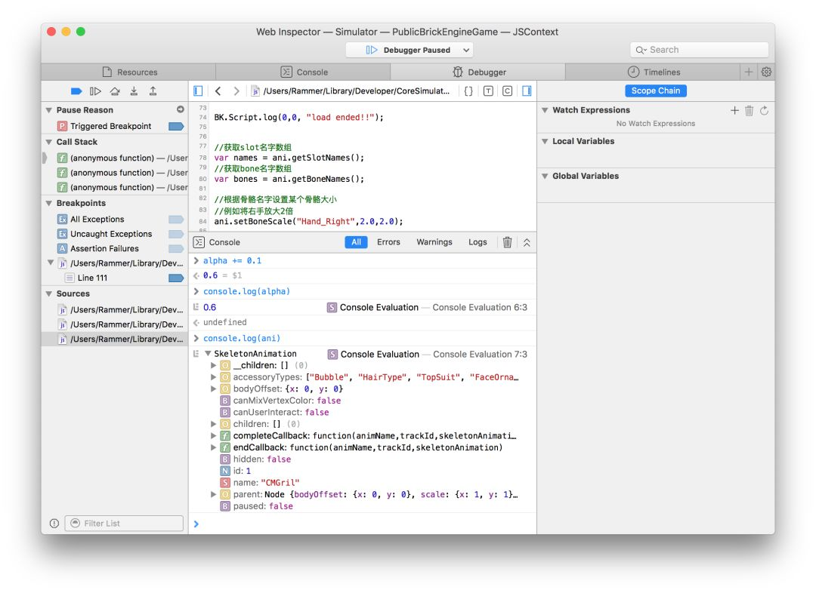Click the step over debugger icon
The height and width of the screenshot is (593, 816).
(x=114, y=91)
